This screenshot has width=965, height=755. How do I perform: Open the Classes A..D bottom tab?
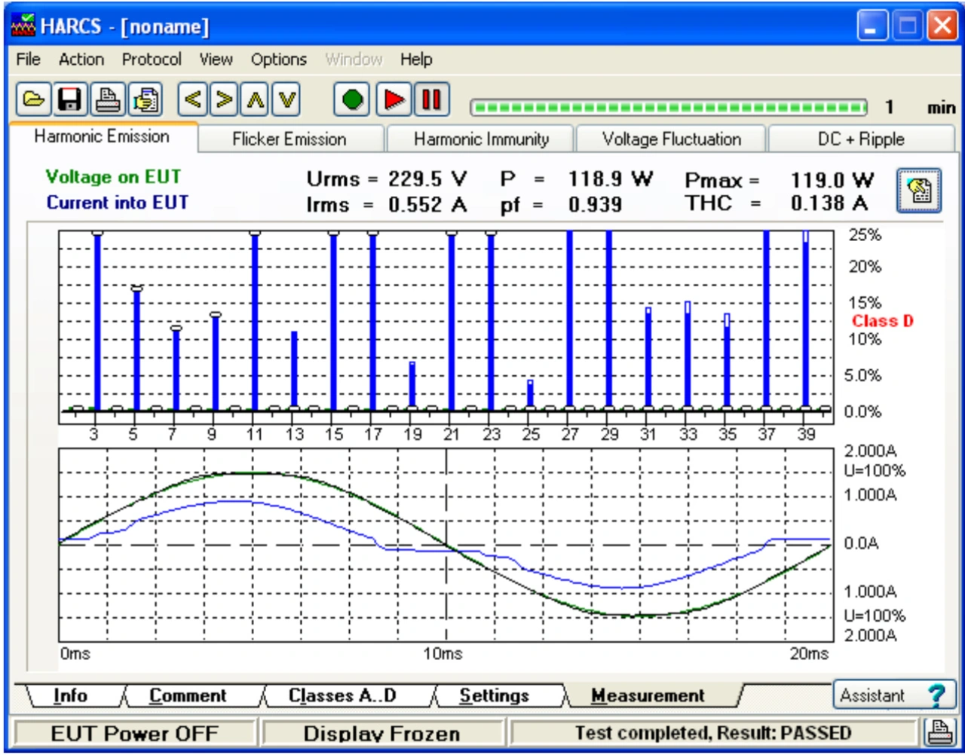[x=342, y=695]
